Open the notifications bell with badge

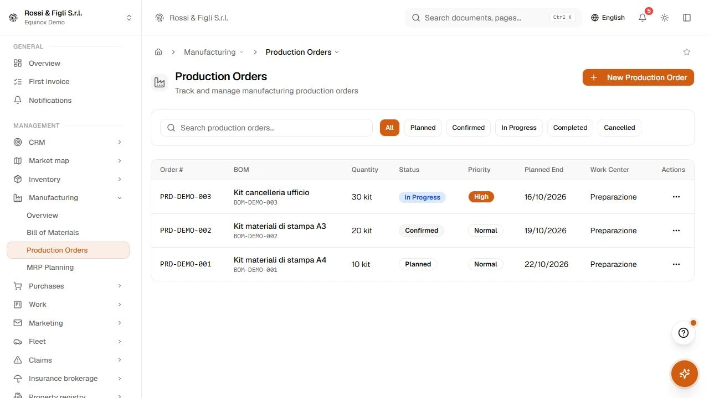643,18
